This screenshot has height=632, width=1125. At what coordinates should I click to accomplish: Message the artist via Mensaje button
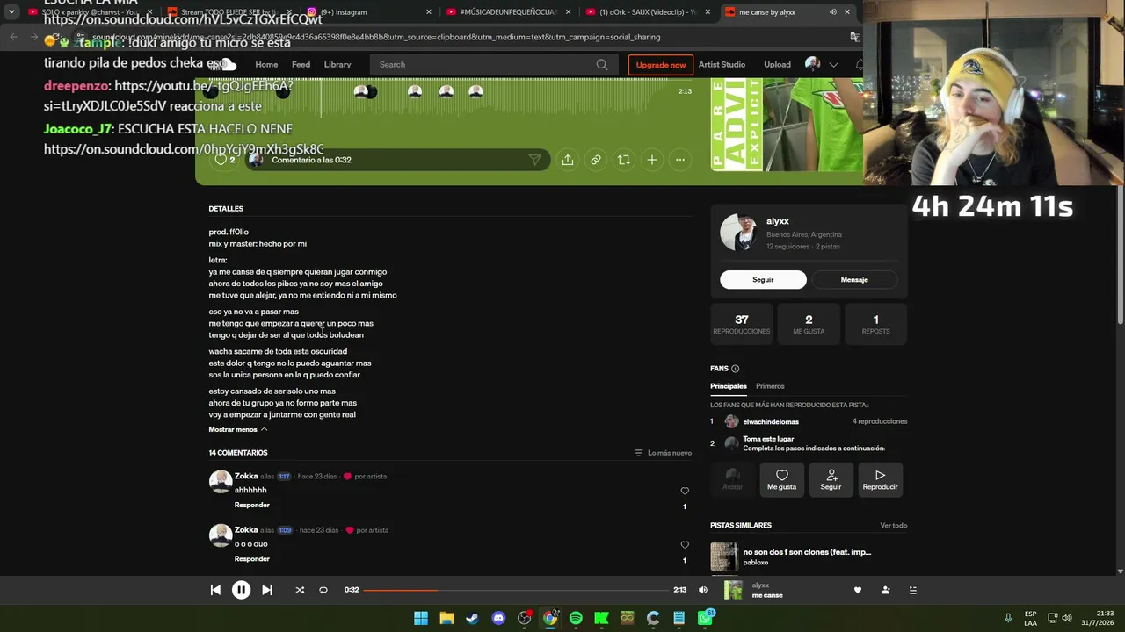coord(854,279)
